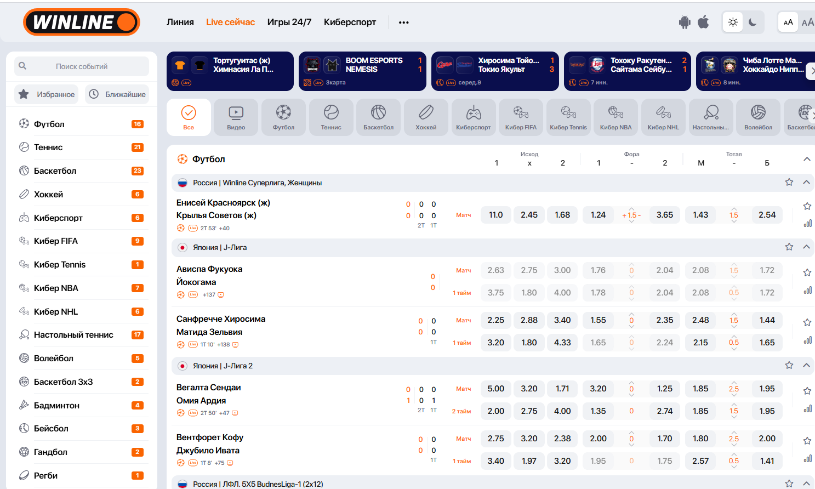815x489 pixels.
Task: Favorite the Енисей Красноярск (ж) match
Action: [807, 206]
